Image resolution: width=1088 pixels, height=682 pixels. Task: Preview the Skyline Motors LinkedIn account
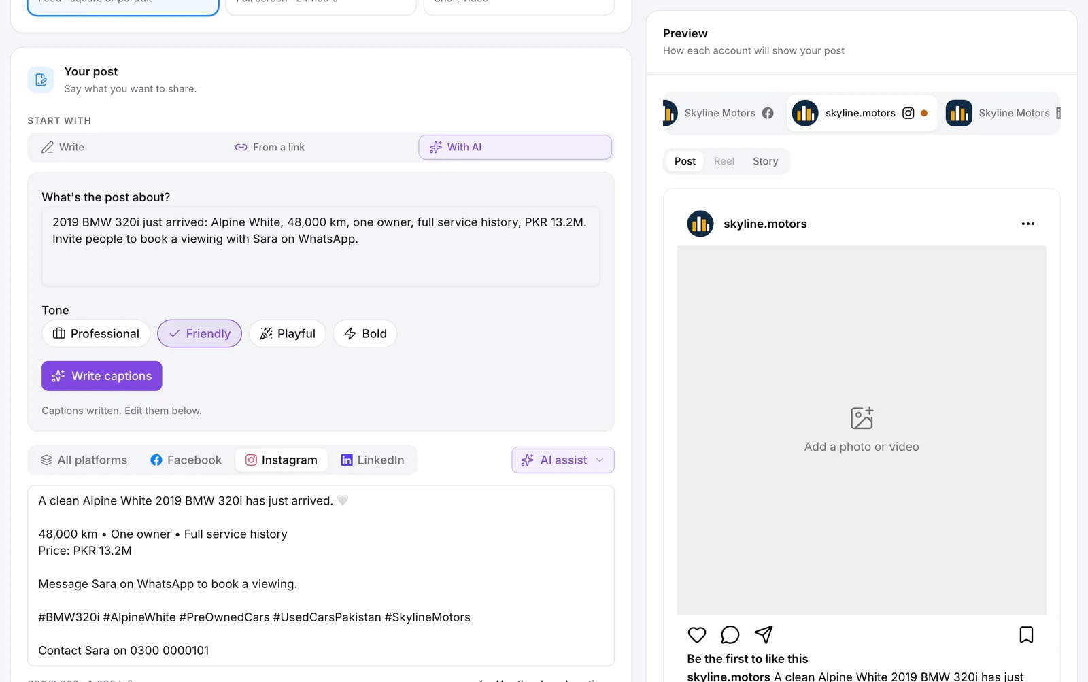pyautogui.click(x=1002, y=114)
